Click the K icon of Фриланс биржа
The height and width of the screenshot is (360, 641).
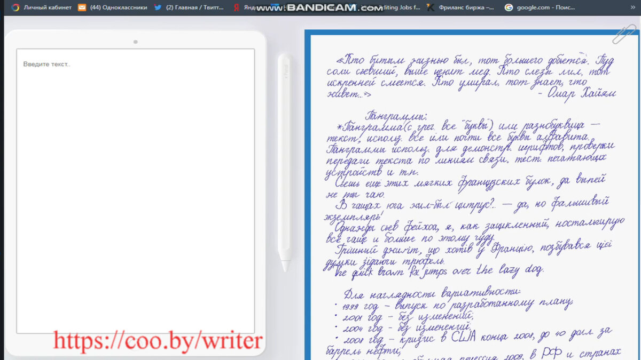click(x=430, y=7)
